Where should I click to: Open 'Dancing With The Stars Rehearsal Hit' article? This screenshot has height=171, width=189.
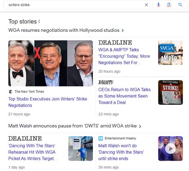(33, 152)
